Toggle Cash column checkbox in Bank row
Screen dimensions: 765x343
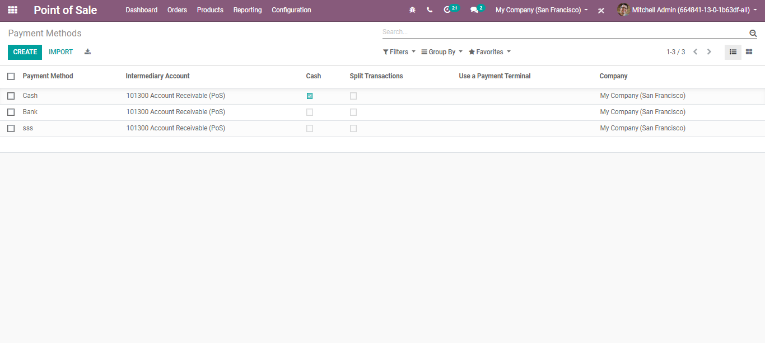(310, 112)
